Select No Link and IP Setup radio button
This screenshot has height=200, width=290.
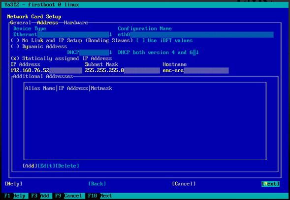point(72,40)
